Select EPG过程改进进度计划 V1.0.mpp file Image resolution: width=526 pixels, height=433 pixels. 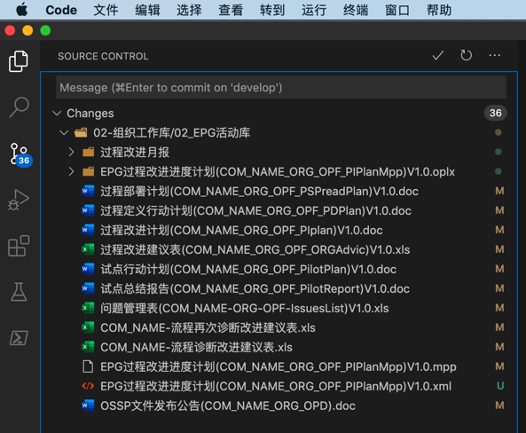click(279, 366)
